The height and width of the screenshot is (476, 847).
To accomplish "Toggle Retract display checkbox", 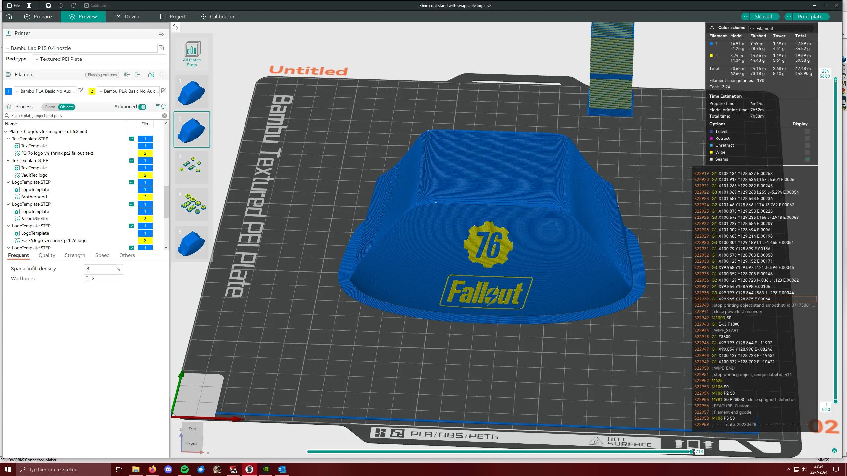I will click(x=807, y=139).
